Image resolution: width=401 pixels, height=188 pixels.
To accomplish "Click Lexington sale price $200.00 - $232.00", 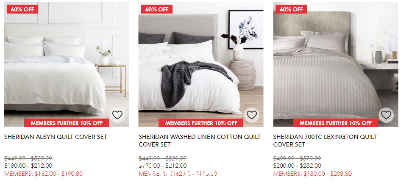I will (297, 166).
